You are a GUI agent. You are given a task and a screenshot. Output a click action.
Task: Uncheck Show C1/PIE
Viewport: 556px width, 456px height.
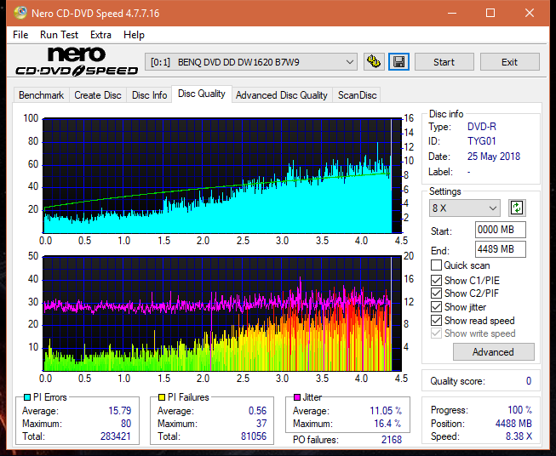click(x=436, y=280)
